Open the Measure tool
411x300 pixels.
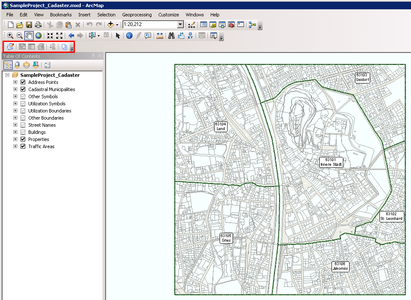pos(159,35)
